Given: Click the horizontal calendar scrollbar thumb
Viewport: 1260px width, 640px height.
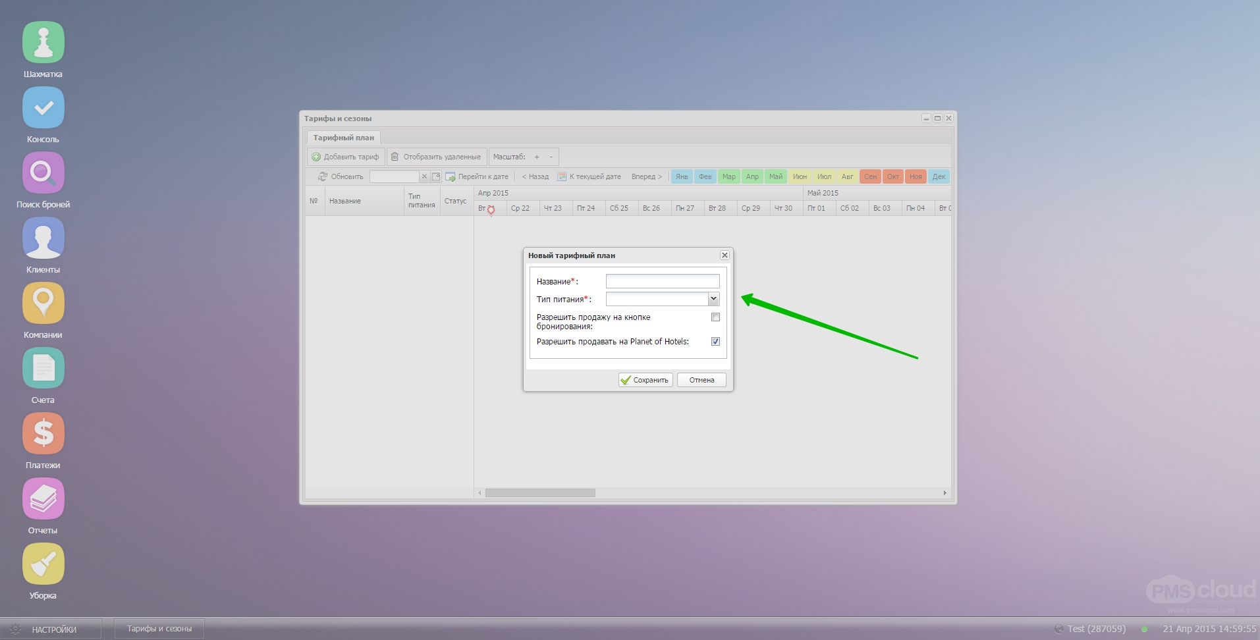Looking at the screenshot, I should tap(540, 493).
